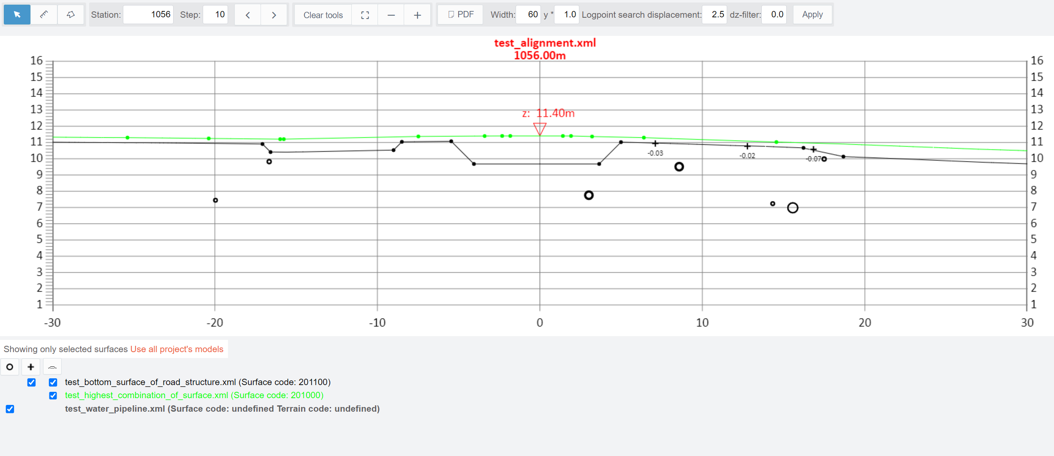The width and height of the screenshot is (1054, 456).
Task: Toggle the surface line display button
Action: coord(52,367)
